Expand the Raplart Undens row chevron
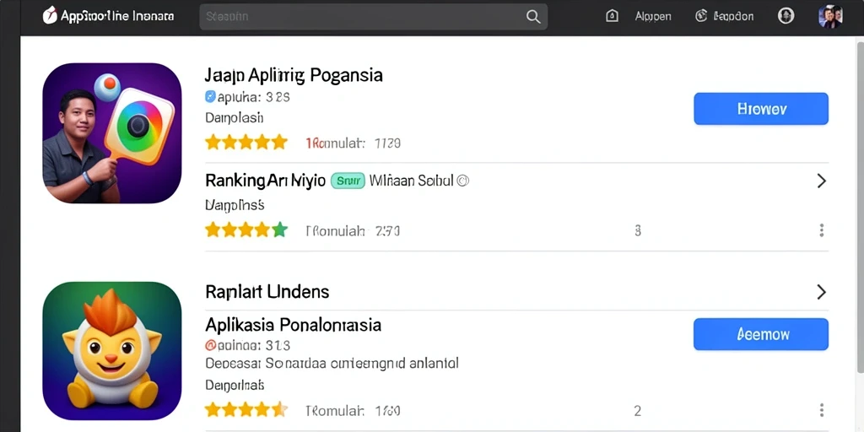Viewport: 864px width, 432px height. (x=821, y=291)
